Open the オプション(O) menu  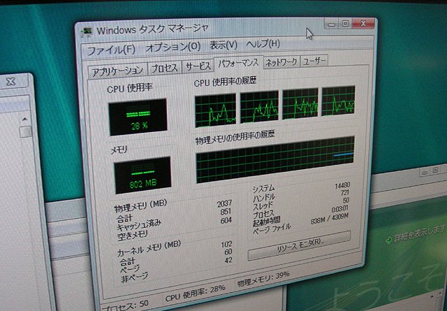[173, 48]
